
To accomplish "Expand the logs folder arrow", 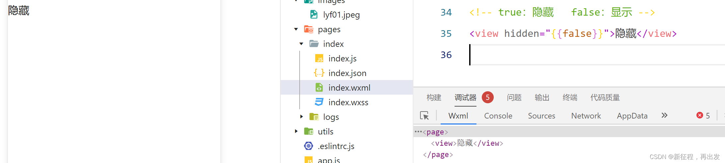I will tap(301, 117).
